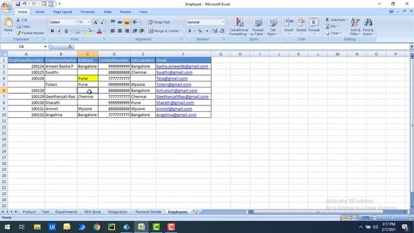The height and width of the screenshot is (233, 414).
Task: Open Cell Styles gallery
Action: (x=272, y=27)
